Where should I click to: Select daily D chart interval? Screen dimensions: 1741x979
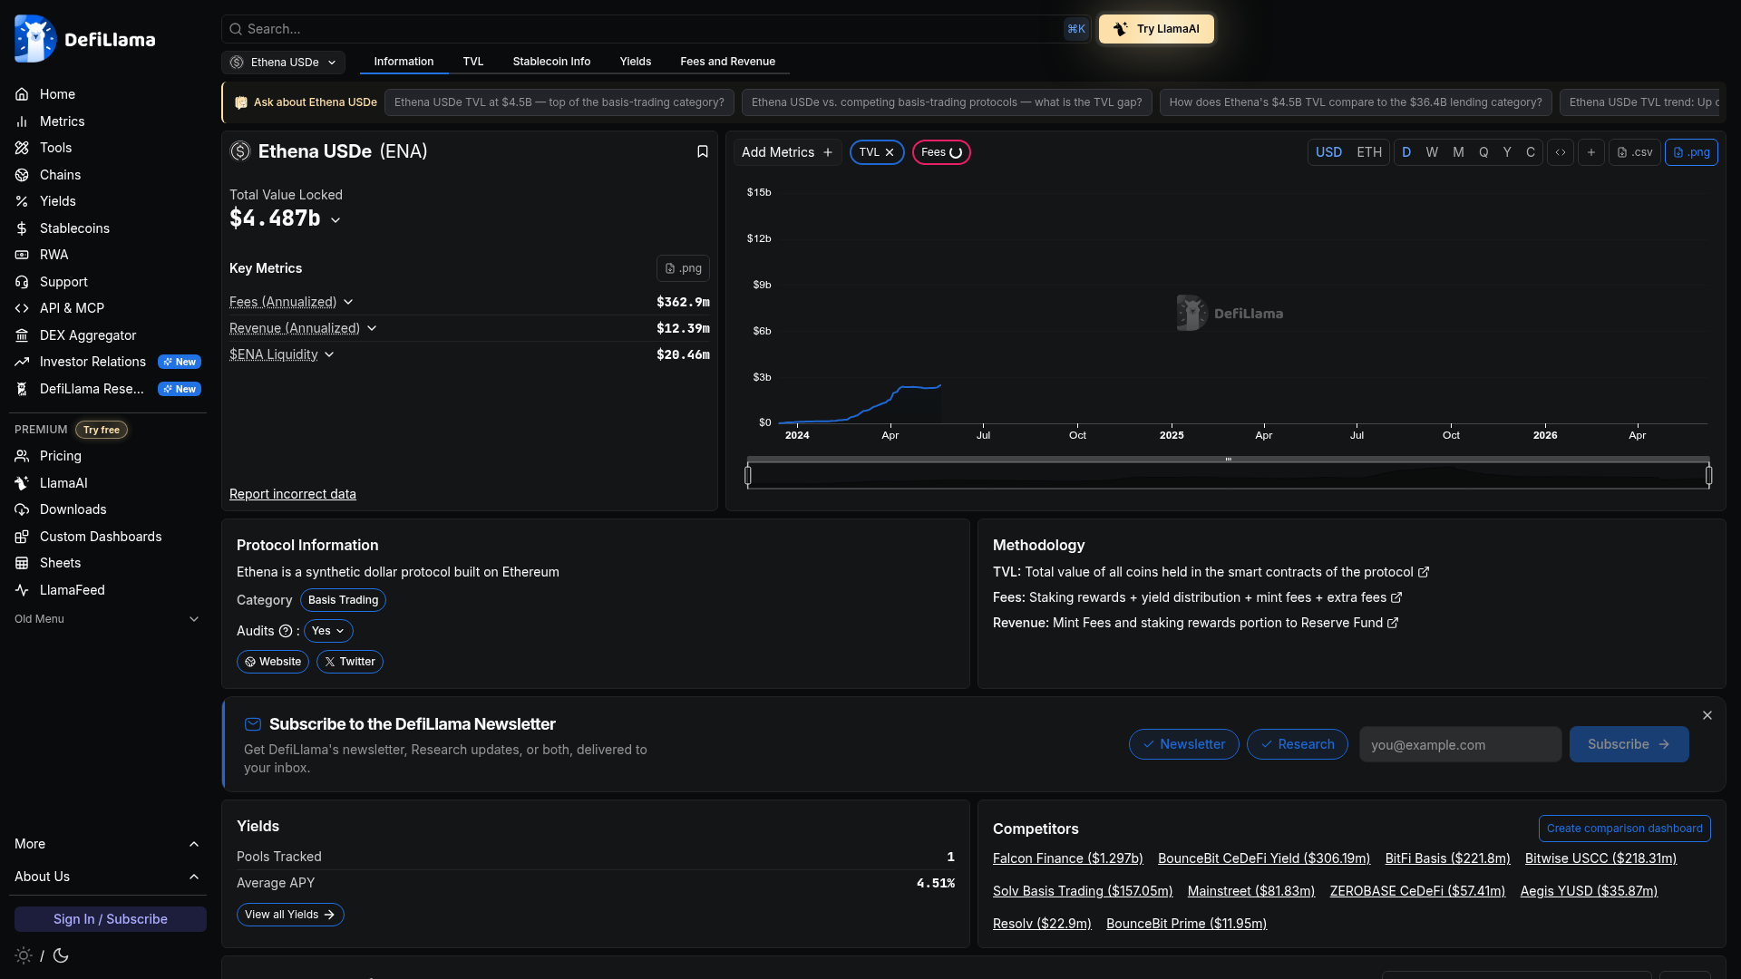click(x=1406, y=152)
